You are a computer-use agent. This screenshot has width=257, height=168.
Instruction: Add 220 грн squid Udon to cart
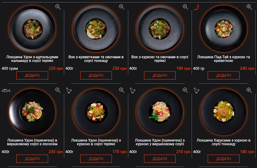pos(32,75)
